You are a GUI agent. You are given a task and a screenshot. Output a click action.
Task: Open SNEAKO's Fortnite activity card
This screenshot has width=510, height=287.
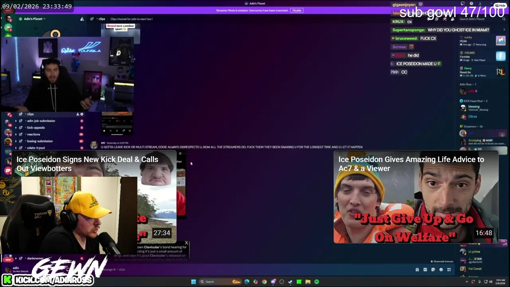click(x=483, y=56)
